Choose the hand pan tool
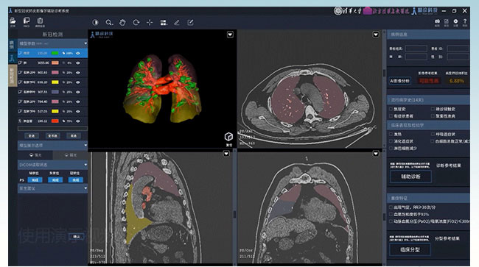The width and height of the screenshot is (479, 267). [122, 23]
